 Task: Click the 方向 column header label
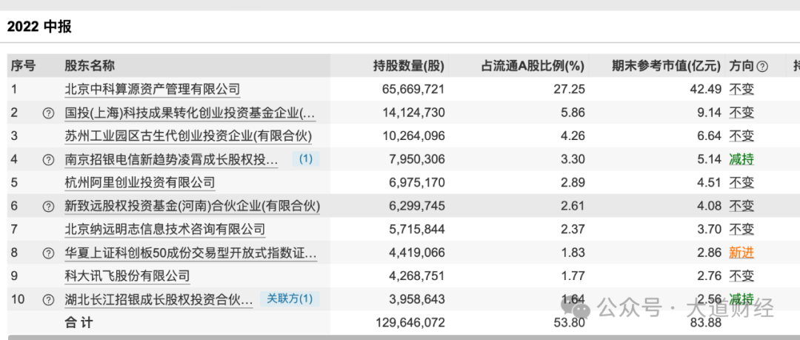741,66
